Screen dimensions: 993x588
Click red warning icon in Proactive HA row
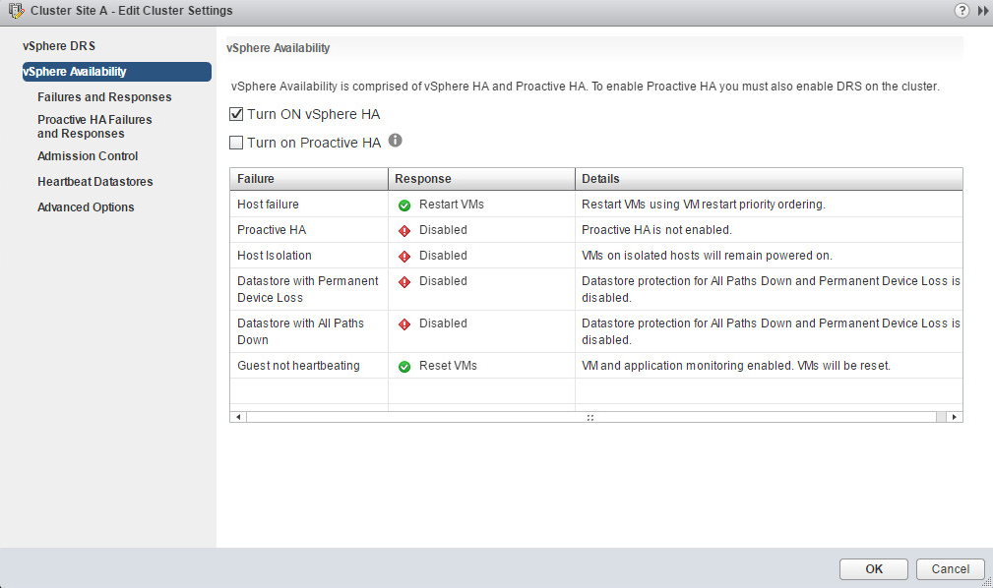tap(404, 231)
